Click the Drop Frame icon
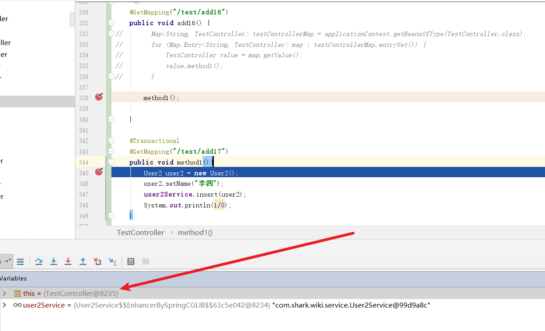This screenshot has width=545, height=331. (97, 262)
